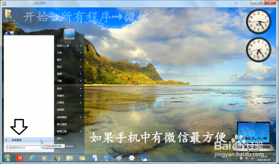The height and width of the screenshot is (164, 279).
Task: Launch the red 將 chess app on taskbar
Action: point(20,158)
